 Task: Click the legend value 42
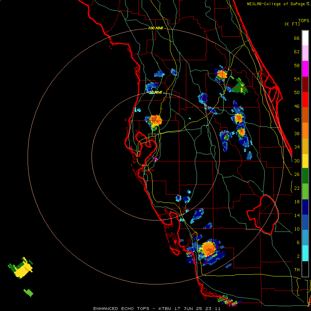[x=297, y=120]
